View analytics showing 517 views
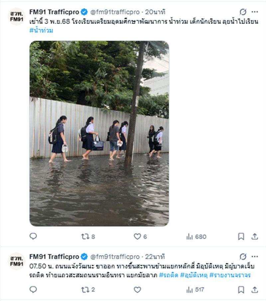Viewport: 266px width, 301px height. pyautogui.click(x=195, y=290)
